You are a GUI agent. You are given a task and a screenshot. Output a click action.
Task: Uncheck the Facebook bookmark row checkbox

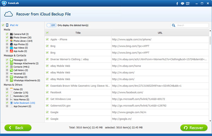(x=47, y=92)
